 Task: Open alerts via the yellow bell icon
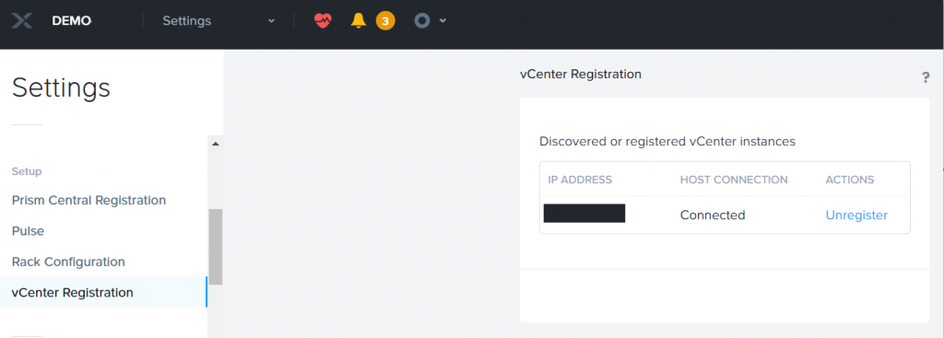359,21
